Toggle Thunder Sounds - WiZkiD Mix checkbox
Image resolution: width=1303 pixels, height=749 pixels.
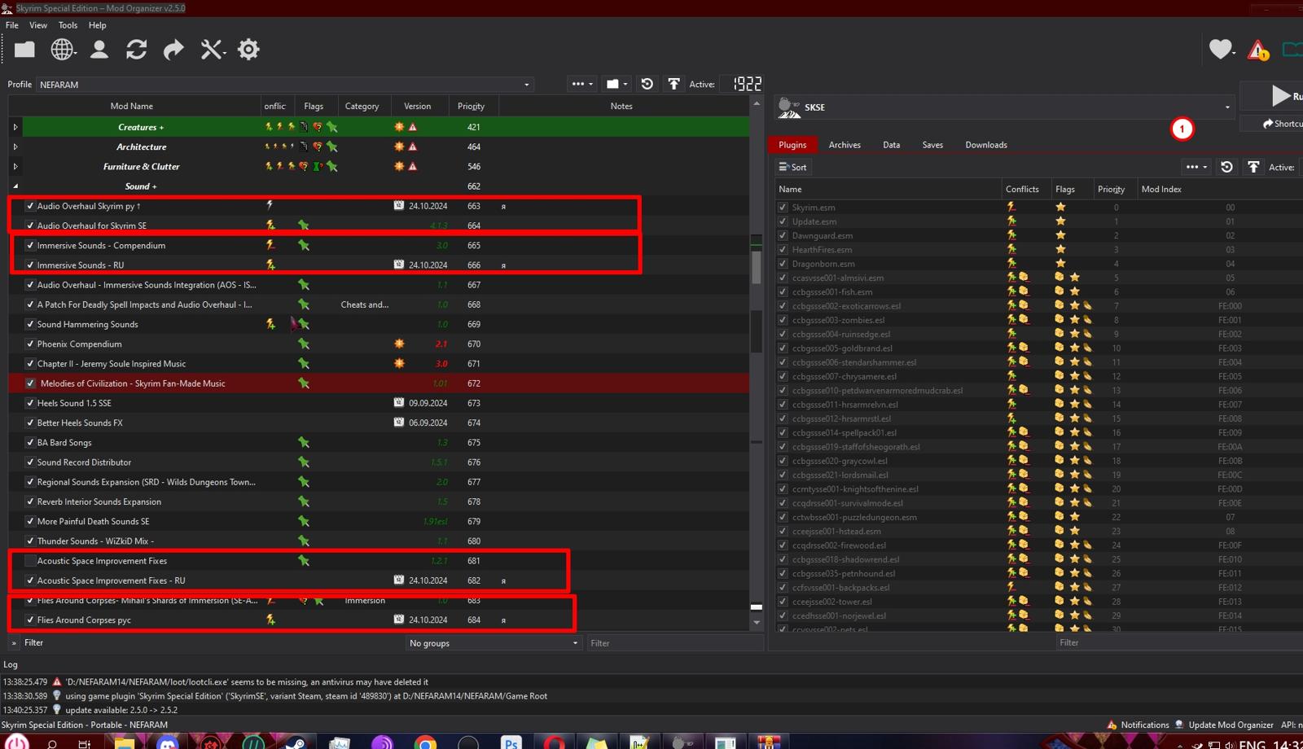pos(30,541)
